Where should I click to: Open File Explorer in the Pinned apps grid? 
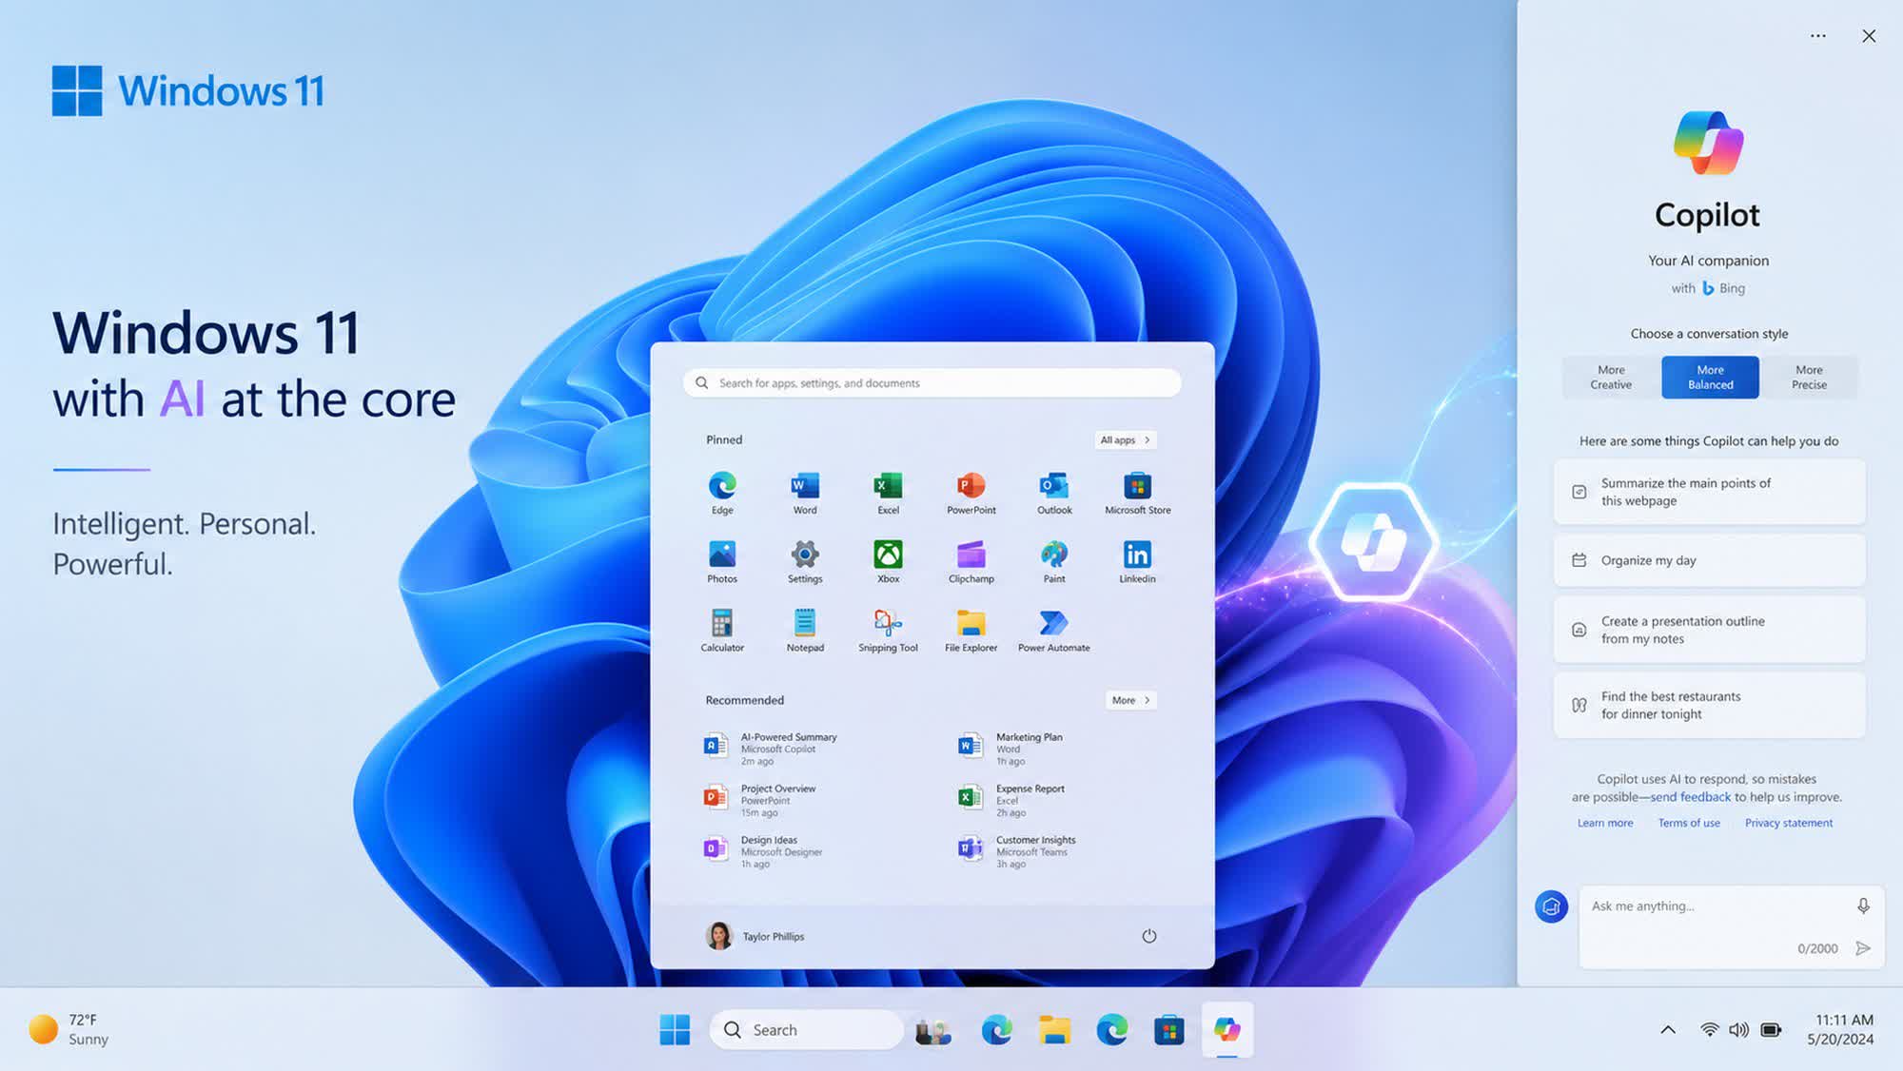(x=971, y=630)
